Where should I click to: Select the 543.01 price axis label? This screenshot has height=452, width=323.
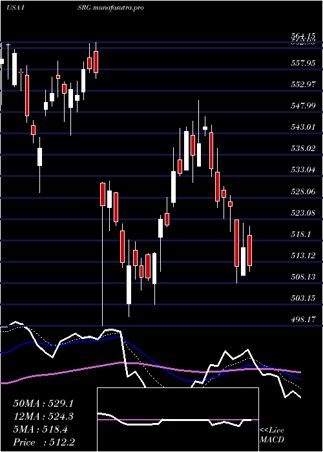[x=303, y=127]
